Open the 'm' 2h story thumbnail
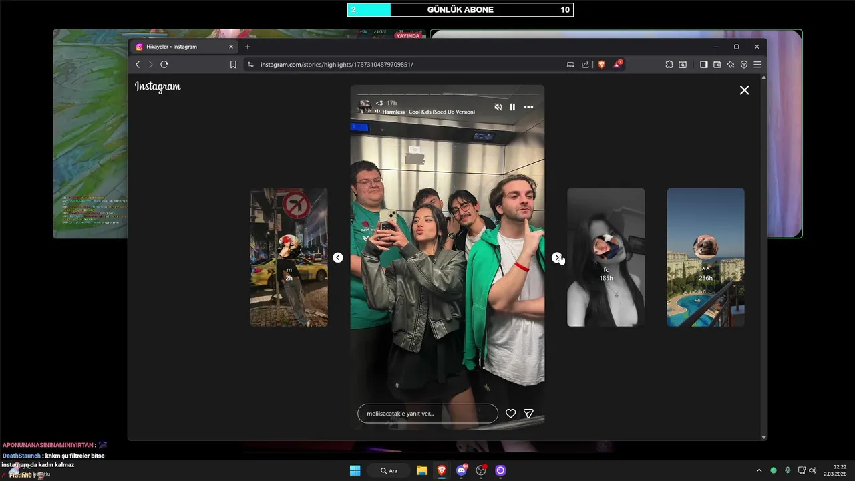This screenshot has width=855, height=481. 289,257
